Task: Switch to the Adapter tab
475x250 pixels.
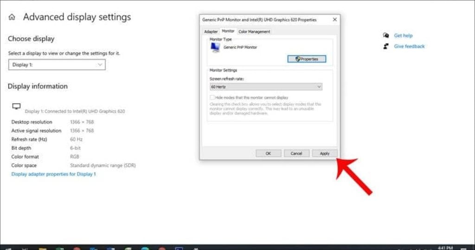Action: [x=211, y=32]
